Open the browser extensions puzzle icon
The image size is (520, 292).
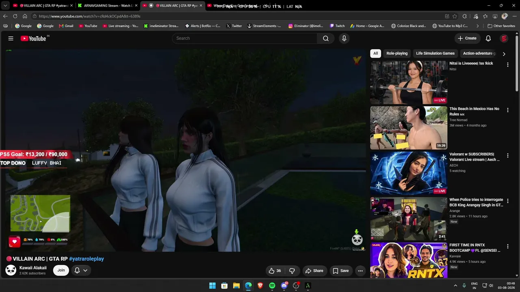(x=465, y=16)
